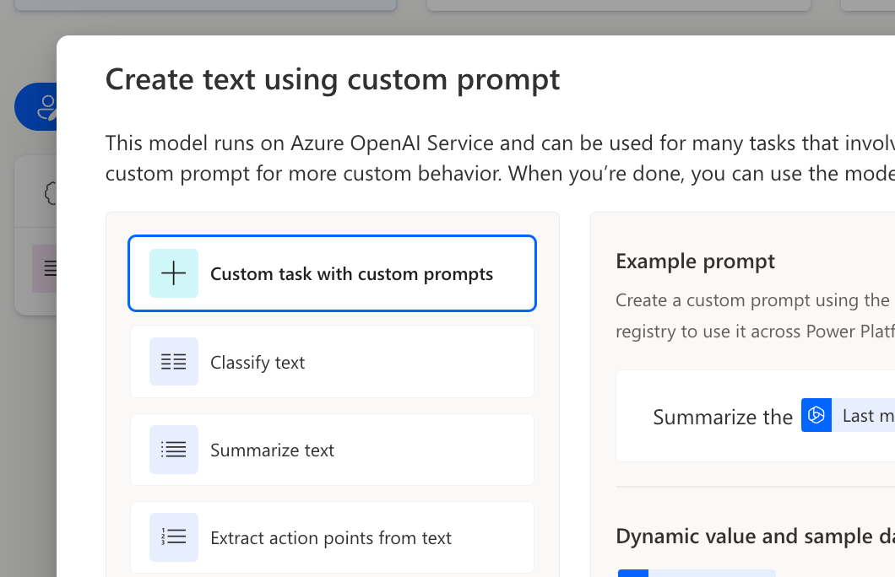This screenshot has height=577, width=895.
Task: Select Extract action points from text
Action: (x=332, y=538)
